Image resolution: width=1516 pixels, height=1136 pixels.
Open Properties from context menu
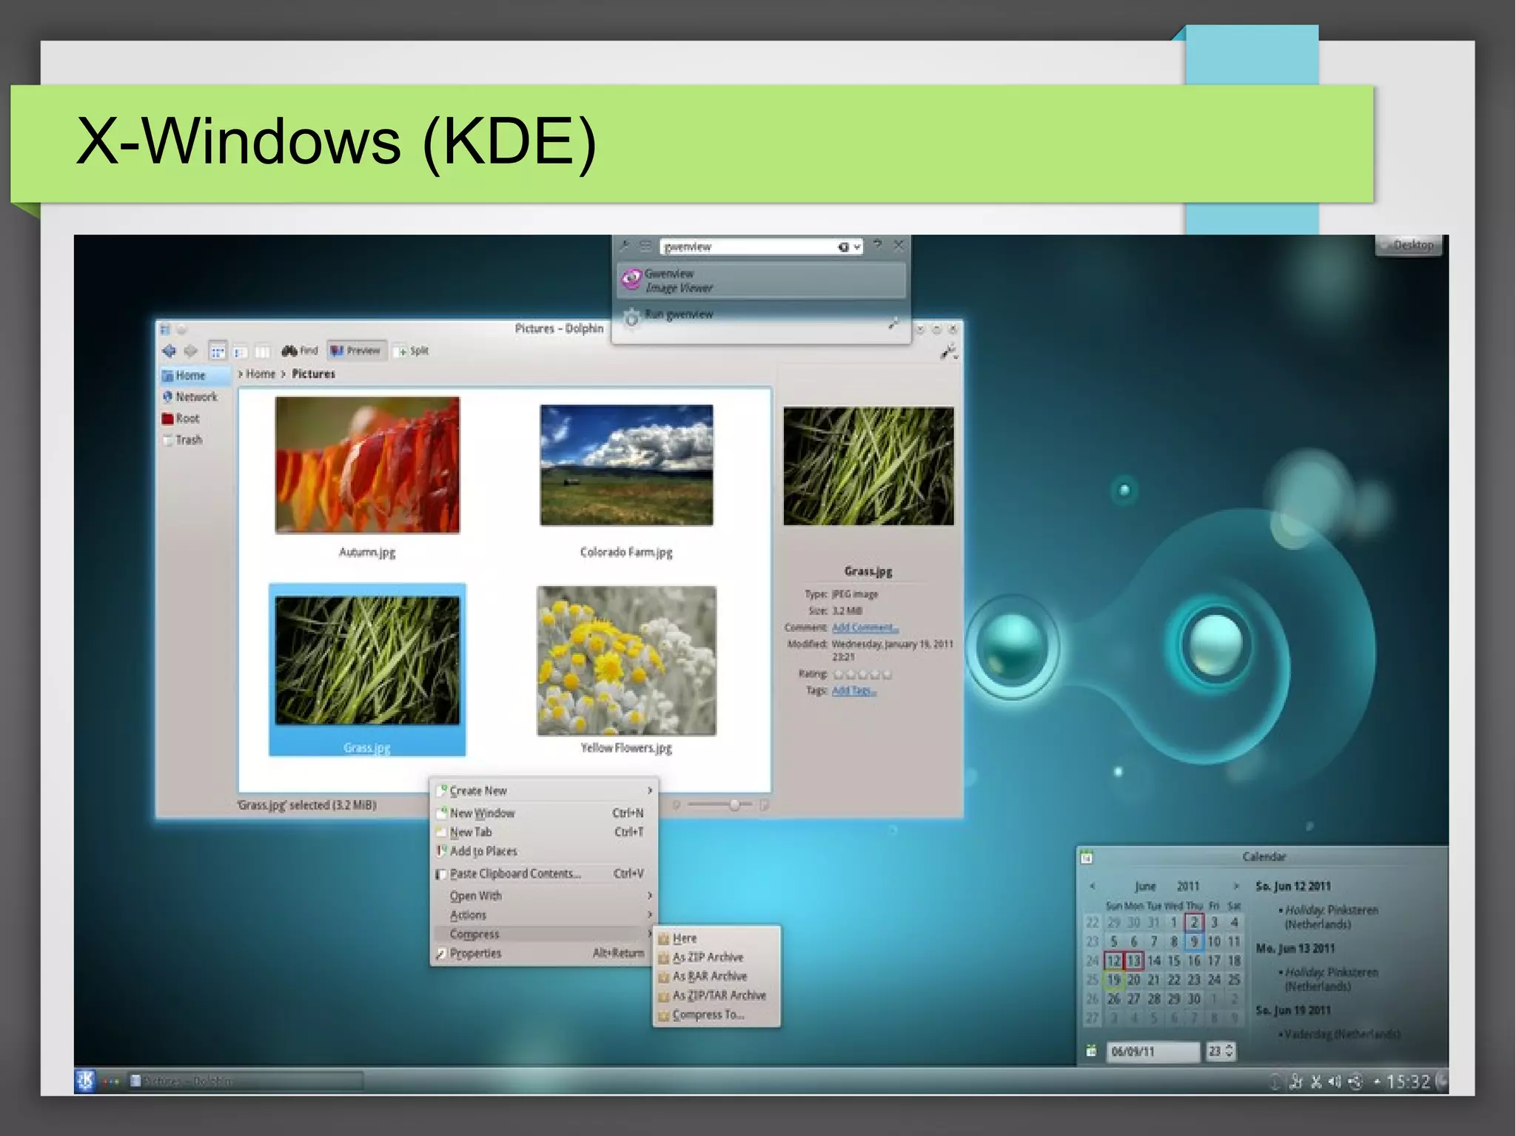click(x=544, y=953)
